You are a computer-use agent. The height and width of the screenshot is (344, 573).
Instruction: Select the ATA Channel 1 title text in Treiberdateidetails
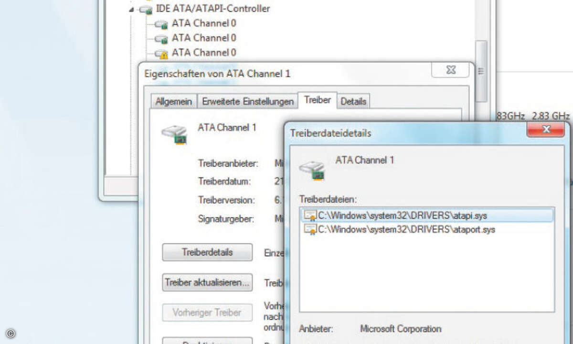click(364, 160)
